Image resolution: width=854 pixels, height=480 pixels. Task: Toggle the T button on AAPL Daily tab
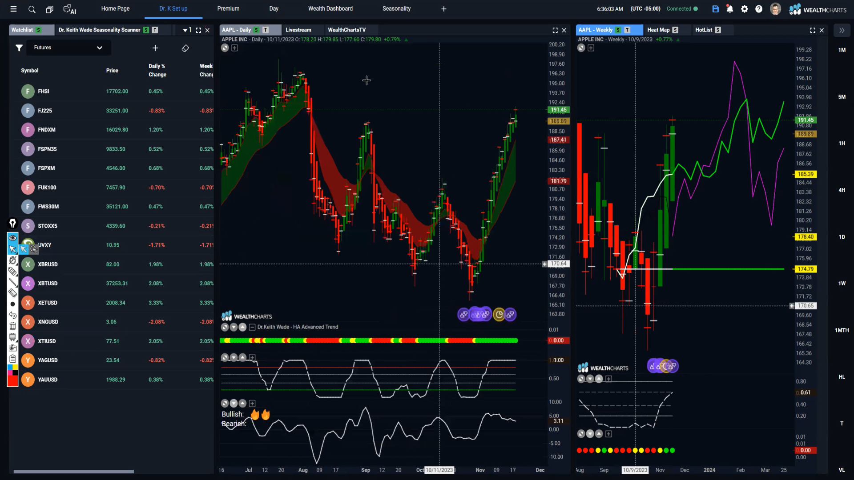(x=266, y=30)
